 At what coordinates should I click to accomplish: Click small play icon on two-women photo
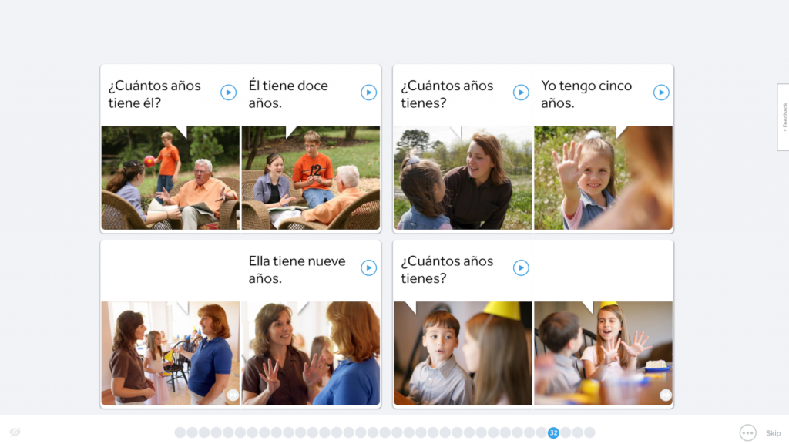point(233,395)
